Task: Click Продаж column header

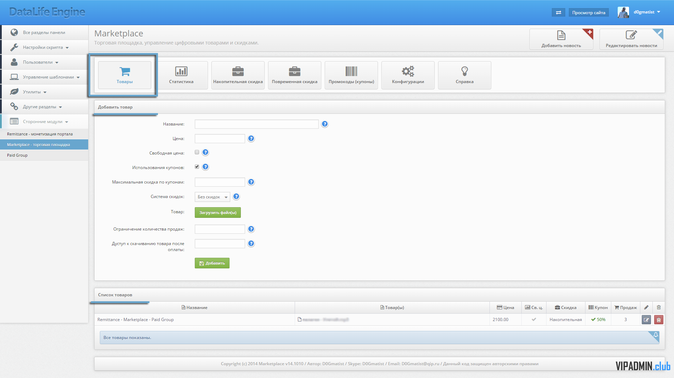Action: pos(625,308)
